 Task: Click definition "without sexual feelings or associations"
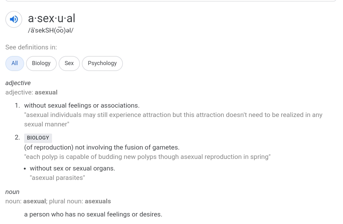82,105
